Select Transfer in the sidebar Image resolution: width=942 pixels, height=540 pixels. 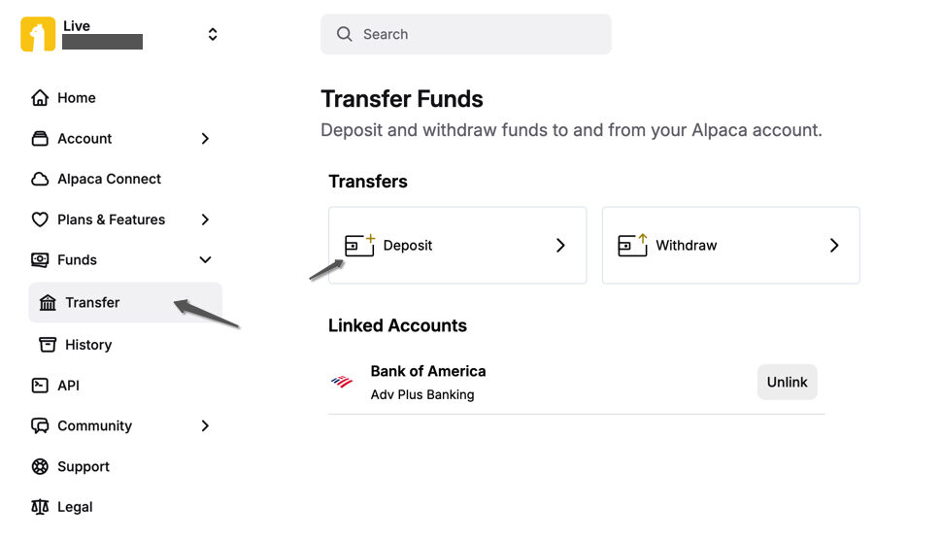[x=92, y=303]
